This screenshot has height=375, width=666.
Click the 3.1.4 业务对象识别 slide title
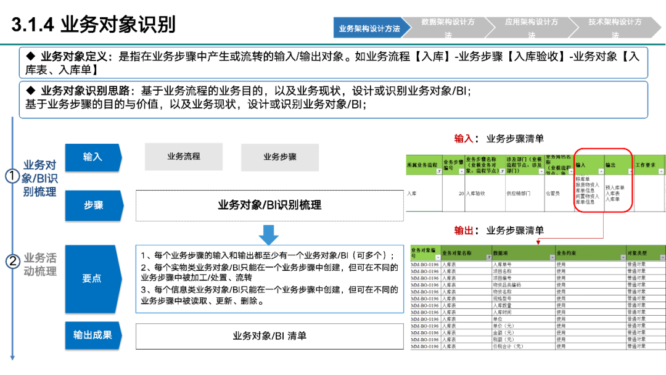pyautogui.click(x=94, y=25)
